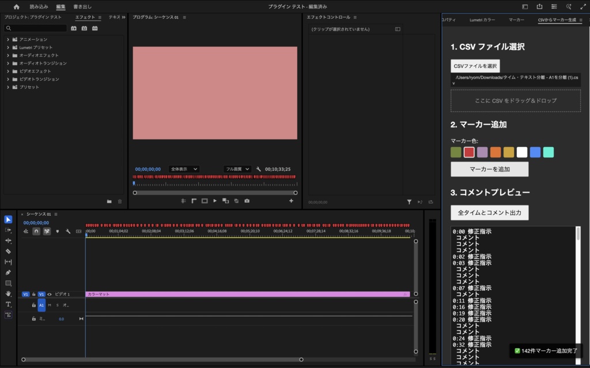The width and height of the screenshot is (590, 368).
Task: Toggle video 1 track output eye
Action: (50, 294)
